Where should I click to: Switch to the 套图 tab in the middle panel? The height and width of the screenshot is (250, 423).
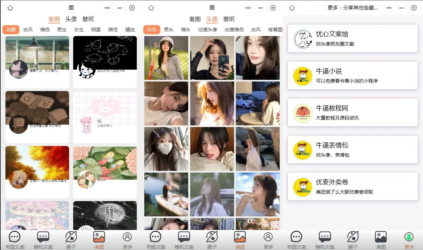[195, 19]
